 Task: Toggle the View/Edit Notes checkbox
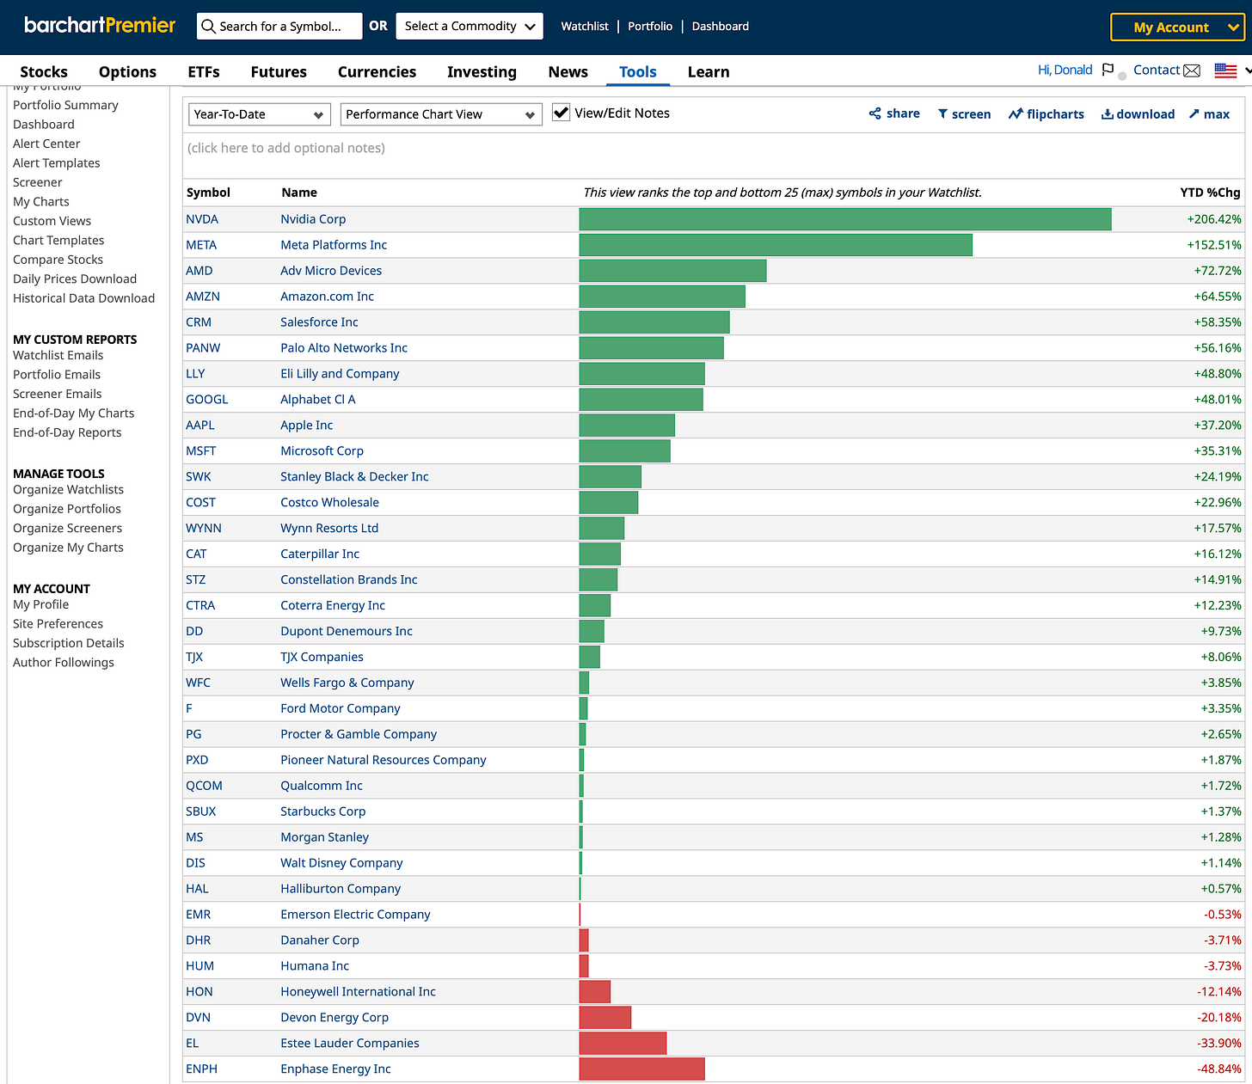coord(561,113)
